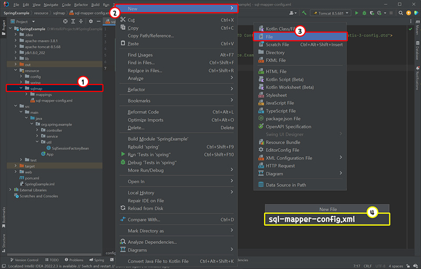
Task: Click Select Opened File target icon
Action: pos(65,22)
